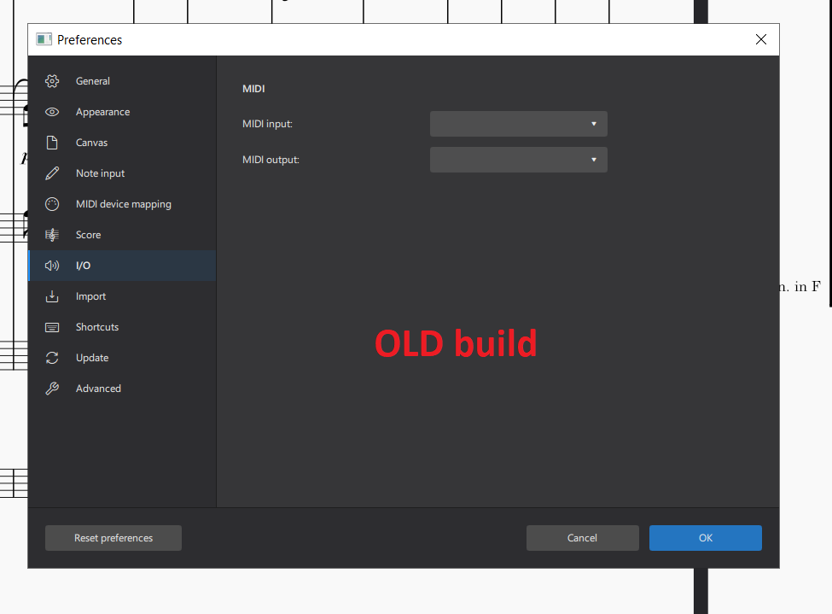Click the Shortcuts keyboard icon
Screen dimensions: 832x614
click(x=52, y=327)
